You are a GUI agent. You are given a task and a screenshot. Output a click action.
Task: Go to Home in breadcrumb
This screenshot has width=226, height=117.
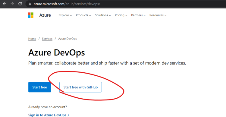tap(32, 39)
